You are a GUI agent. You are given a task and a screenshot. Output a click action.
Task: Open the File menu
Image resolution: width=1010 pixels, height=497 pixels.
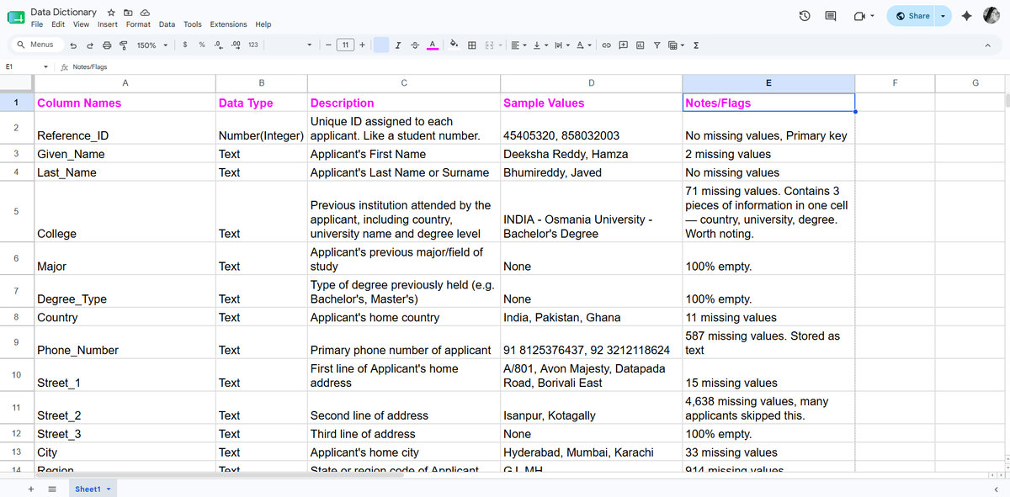tap(37, 24)
